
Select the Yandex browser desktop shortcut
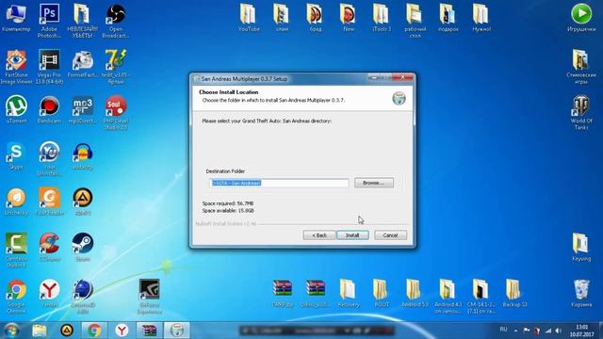coord(49,293)
